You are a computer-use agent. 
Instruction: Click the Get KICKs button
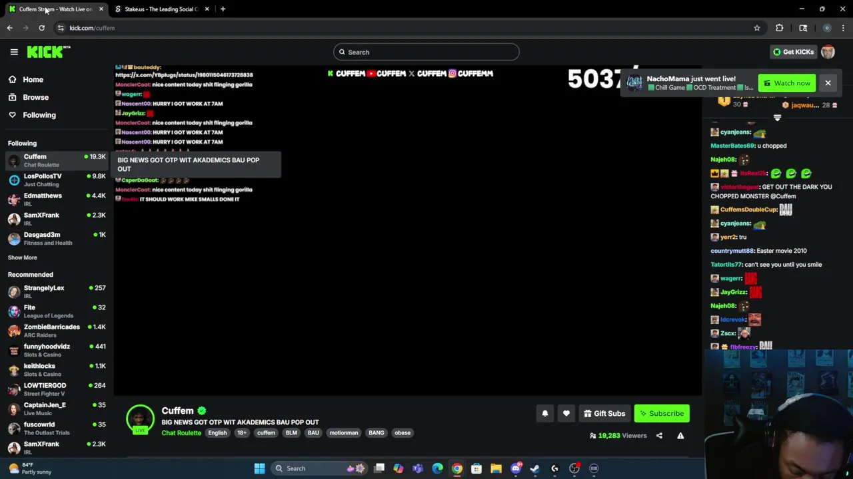tap(794, 52)
